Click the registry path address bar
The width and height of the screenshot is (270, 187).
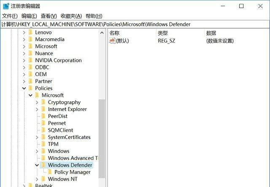pos(135,24)
